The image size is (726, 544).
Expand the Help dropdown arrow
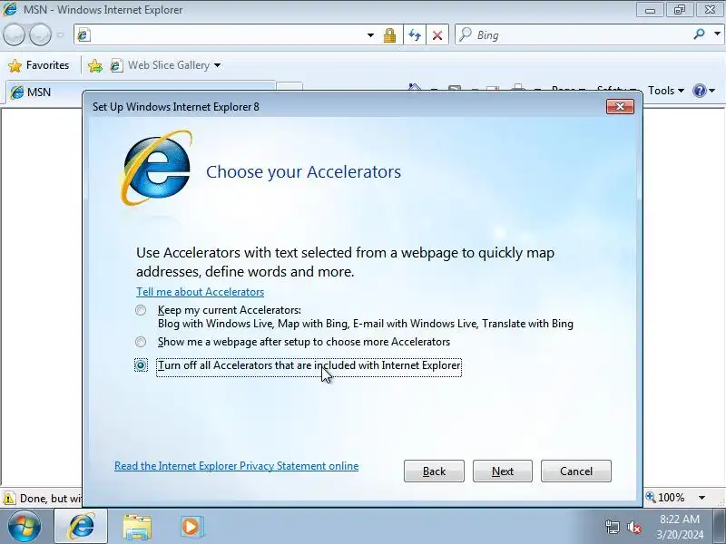click(x=712, y=91)
